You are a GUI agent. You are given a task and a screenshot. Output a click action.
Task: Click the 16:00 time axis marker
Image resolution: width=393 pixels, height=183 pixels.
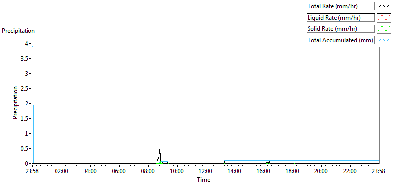(263, 172)
